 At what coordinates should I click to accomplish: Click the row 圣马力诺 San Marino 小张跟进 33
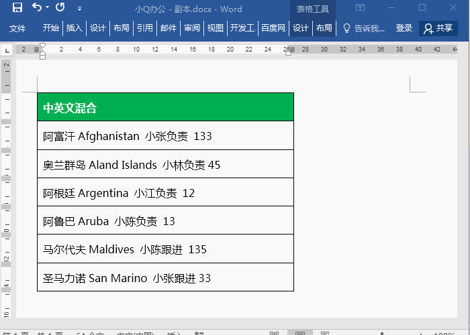pos(165,277)
